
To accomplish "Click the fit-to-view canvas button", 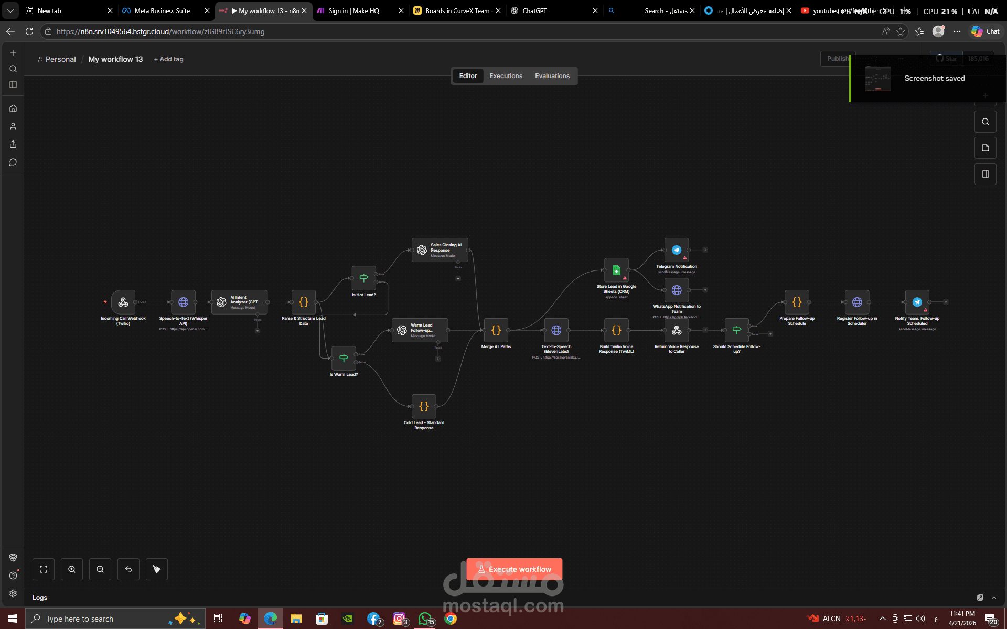I will 44,569.
